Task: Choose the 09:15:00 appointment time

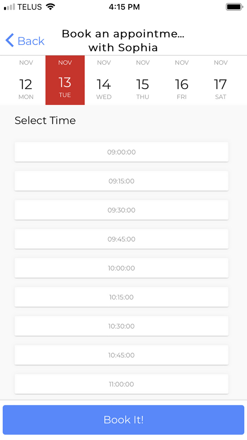Action: point(121,181)
